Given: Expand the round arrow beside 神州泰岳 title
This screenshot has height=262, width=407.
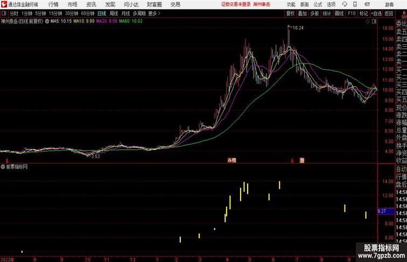Looking at the screenshot, I should tap(47, 22).
